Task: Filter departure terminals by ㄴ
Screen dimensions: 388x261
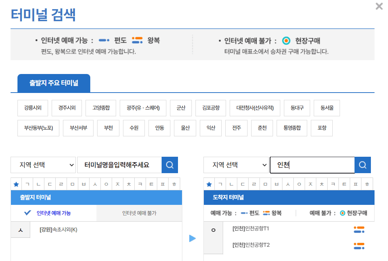Action: click(x=39, y=184)
